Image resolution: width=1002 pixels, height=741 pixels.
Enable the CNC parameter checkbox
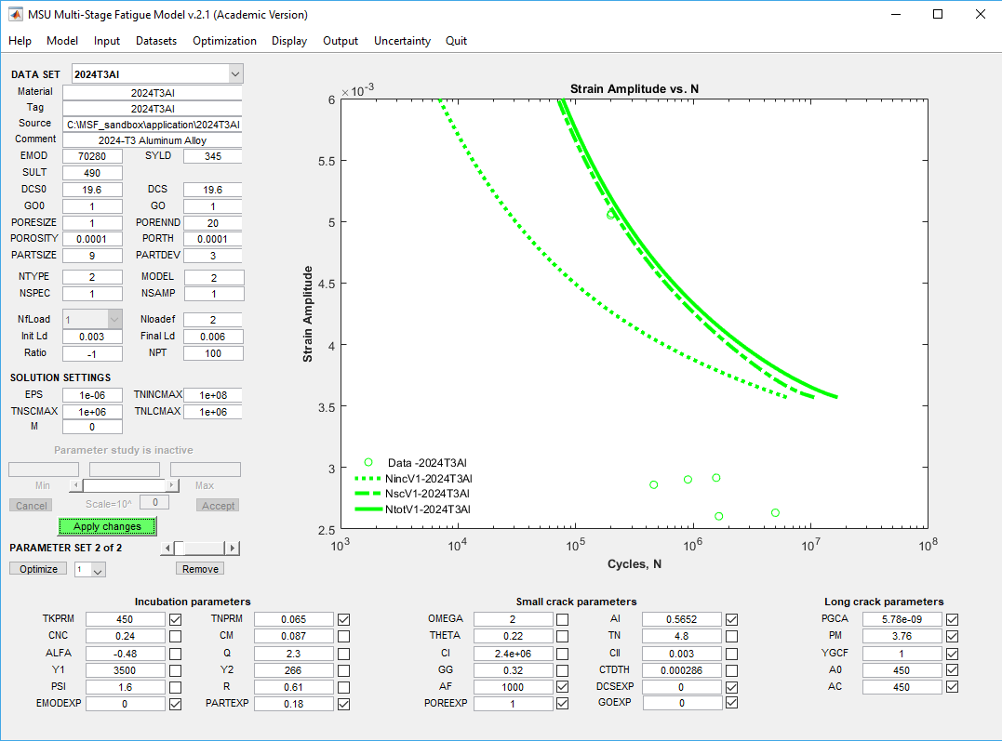(x=175, y=636)
